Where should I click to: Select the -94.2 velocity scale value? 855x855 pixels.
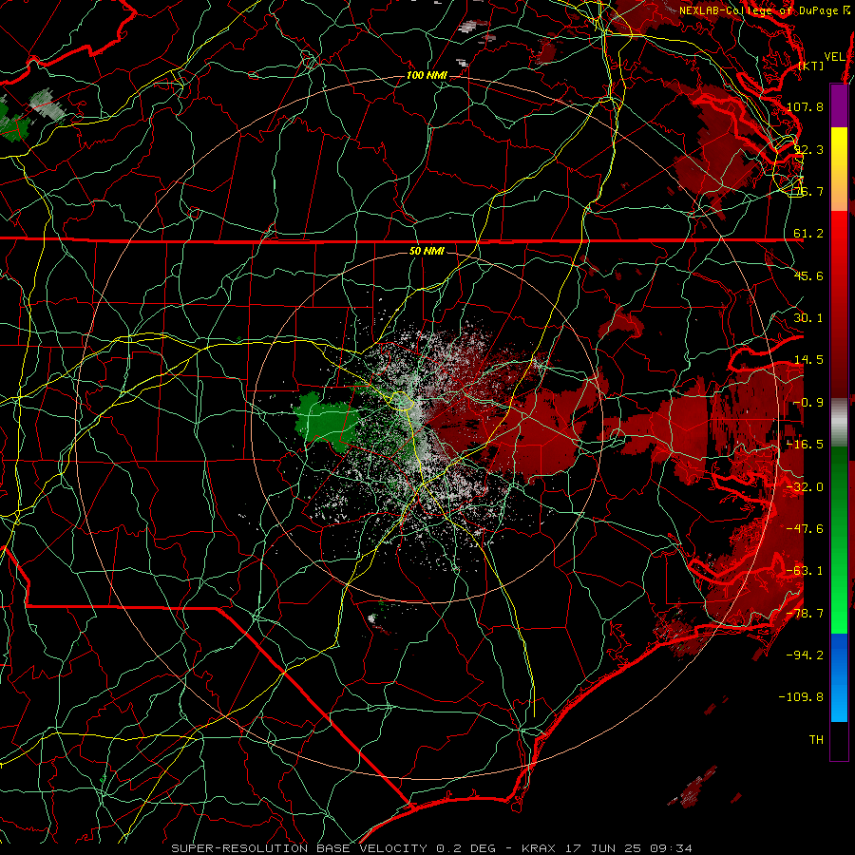tap(805, 655)
